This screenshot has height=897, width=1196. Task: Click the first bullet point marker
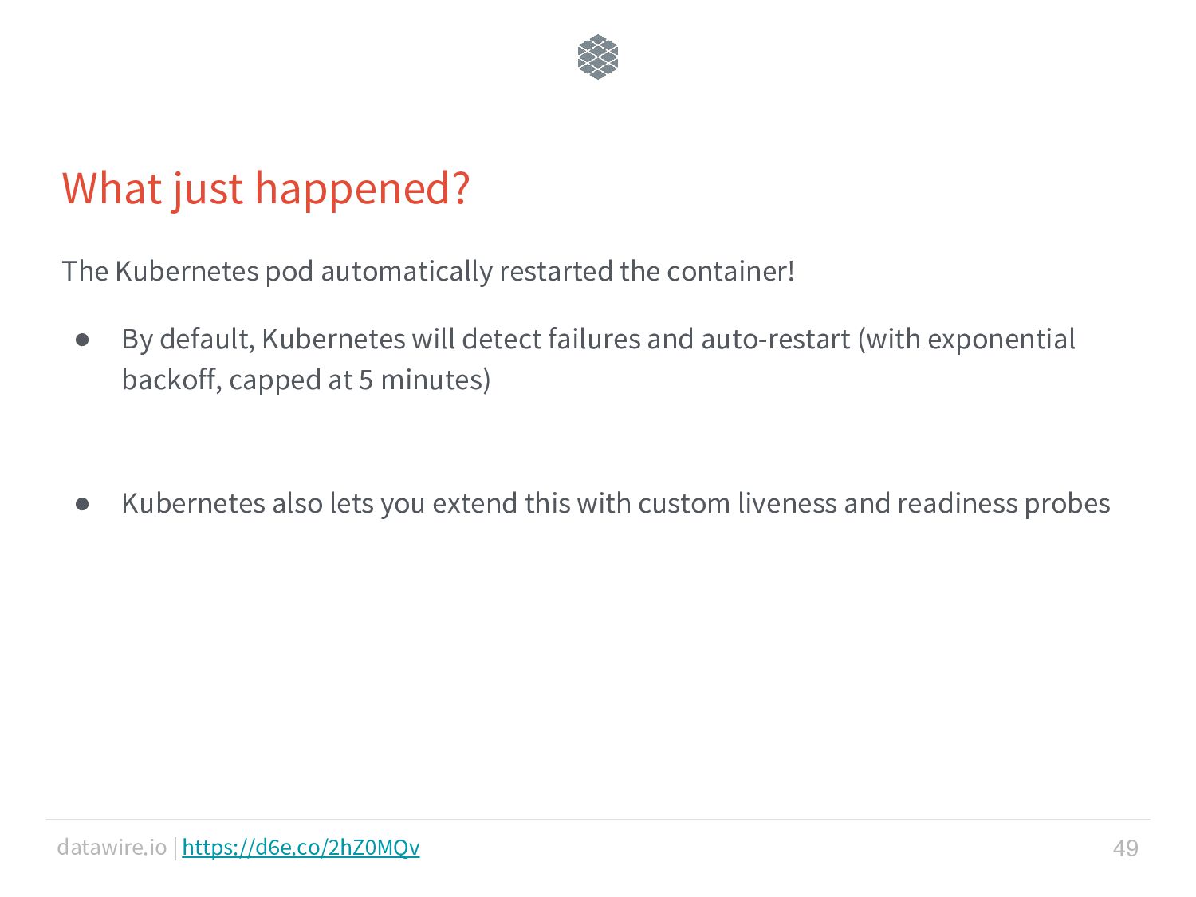82,340
